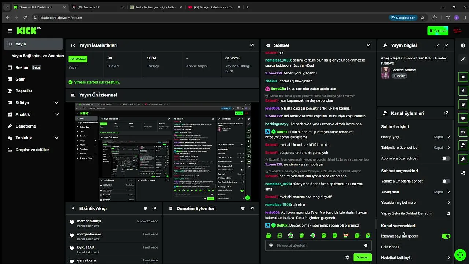This screenshot has height=264, width=469.
Task: Toggle the channel actions widget icon in the right sidebar
Action: 463,146
